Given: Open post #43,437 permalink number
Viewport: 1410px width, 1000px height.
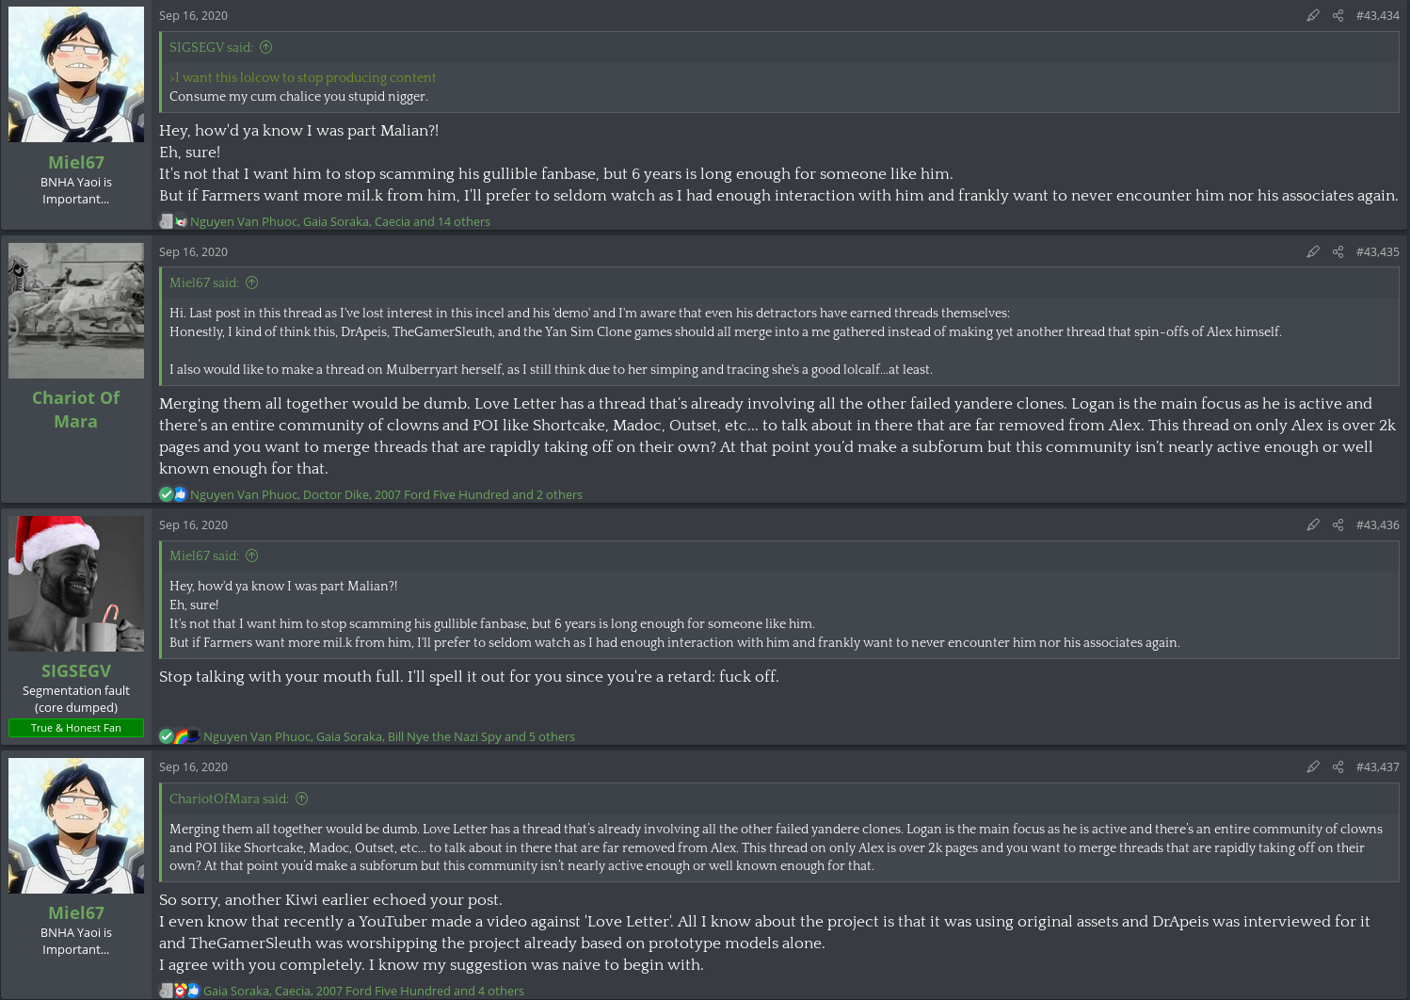Looking at the screenshot, I should [x=1377, y=767].
